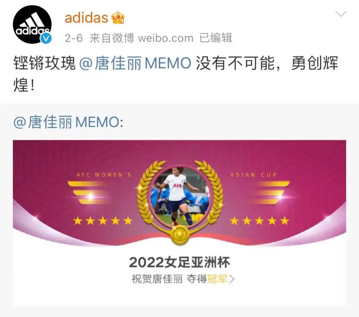Tap the AFC WOMEN'S banner text
The height and width of the screenshot is (317, 359).
(x=104, y=175)
